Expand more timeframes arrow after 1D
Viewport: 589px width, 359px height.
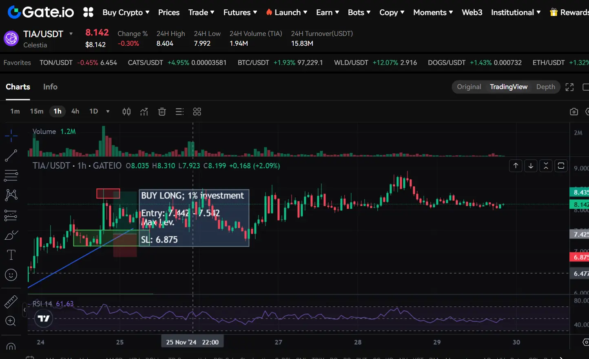(108, 111)
